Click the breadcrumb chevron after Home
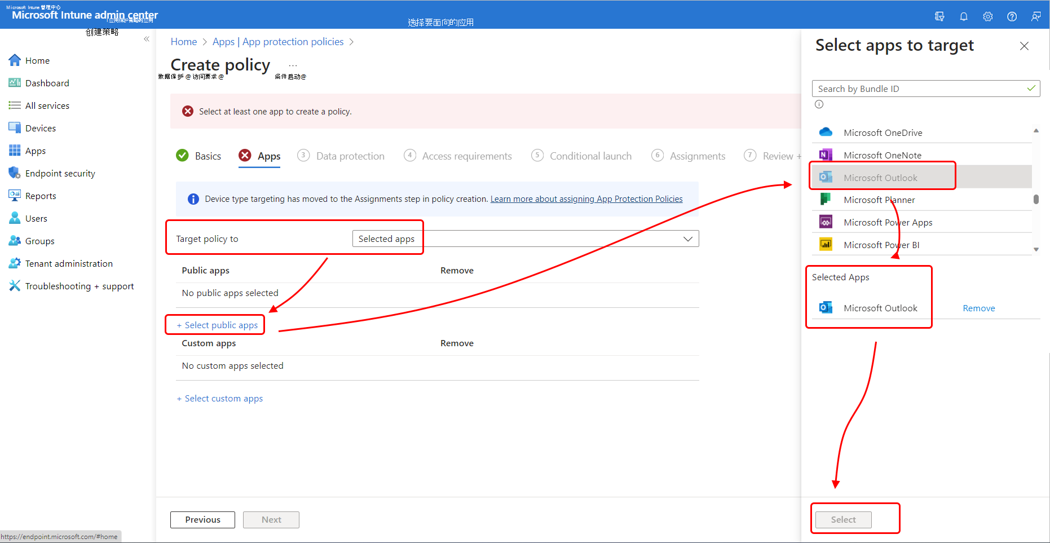This screenshot has height=543, width=1050. coord(205,42)
